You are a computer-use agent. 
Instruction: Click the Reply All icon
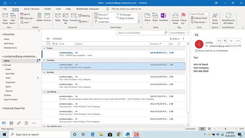(65, 19)
